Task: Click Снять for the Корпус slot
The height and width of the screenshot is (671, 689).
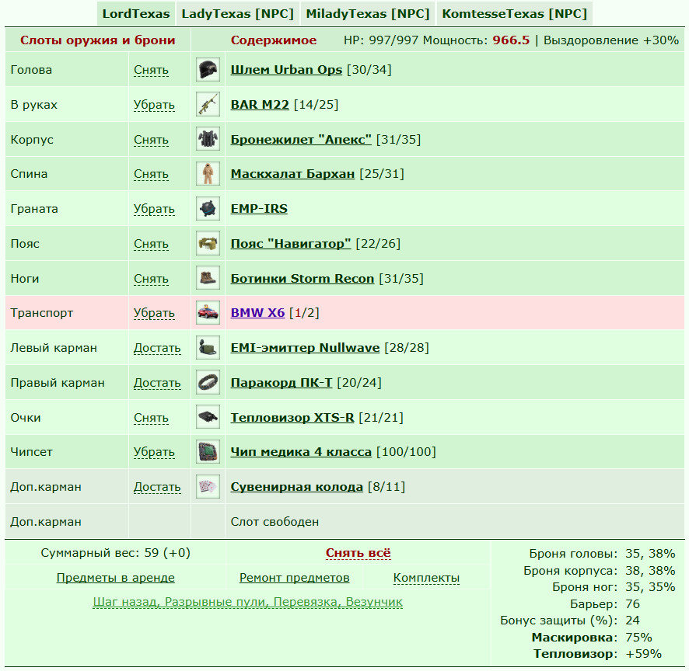Action: tap(151, 140)
